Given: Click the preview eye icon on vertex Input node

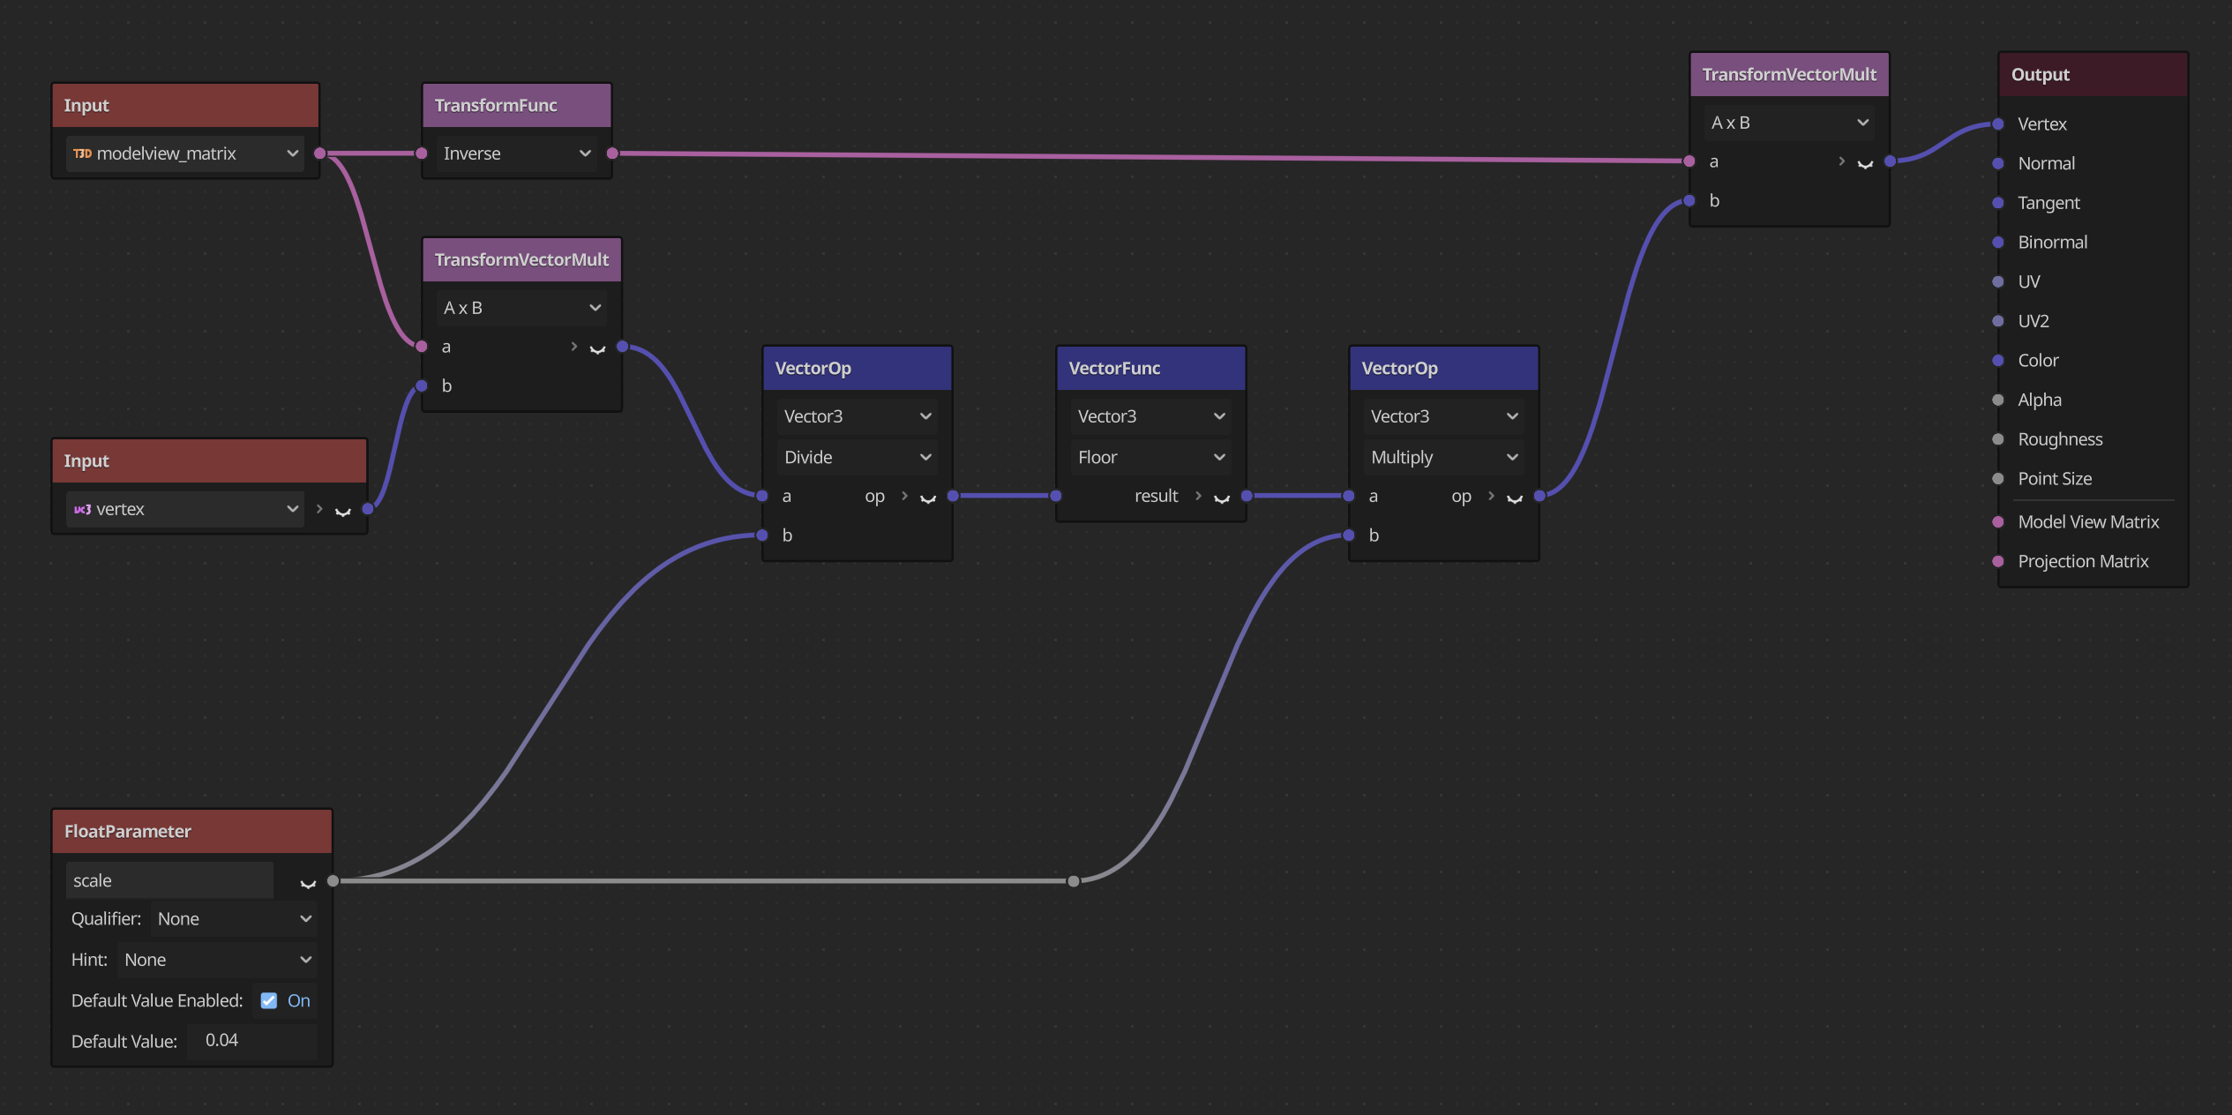Looking at the screenshot, I should coord(343,511).
